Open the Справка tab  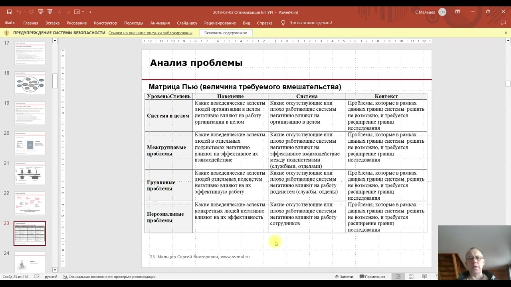pos(265,23)
